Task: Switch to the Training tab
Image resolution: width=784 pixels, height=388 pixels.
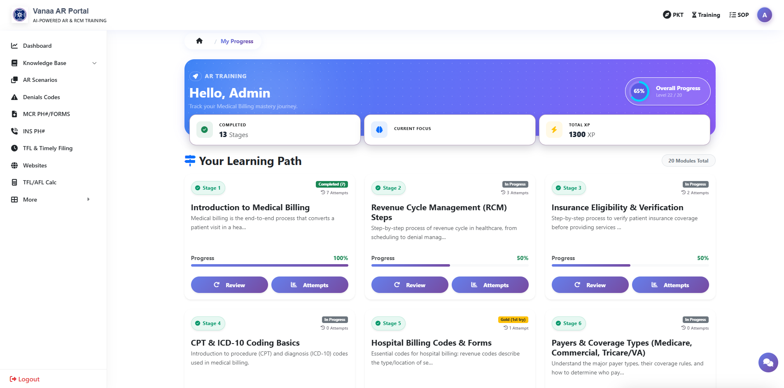Action: coord(706,14)
